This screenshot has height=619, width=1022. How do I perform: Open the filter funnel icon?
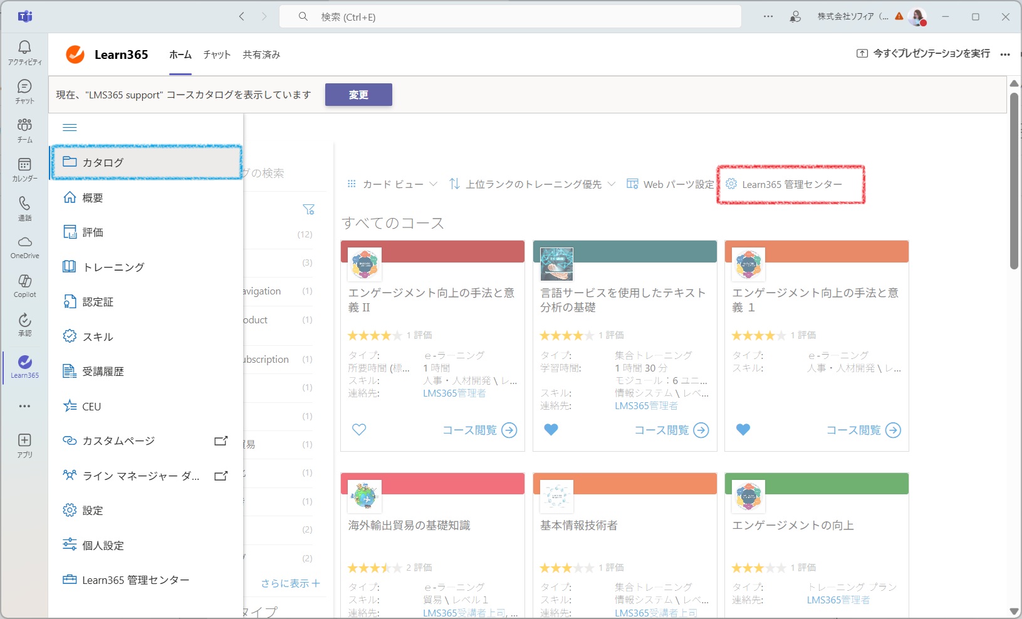click(x=309, y=209)
